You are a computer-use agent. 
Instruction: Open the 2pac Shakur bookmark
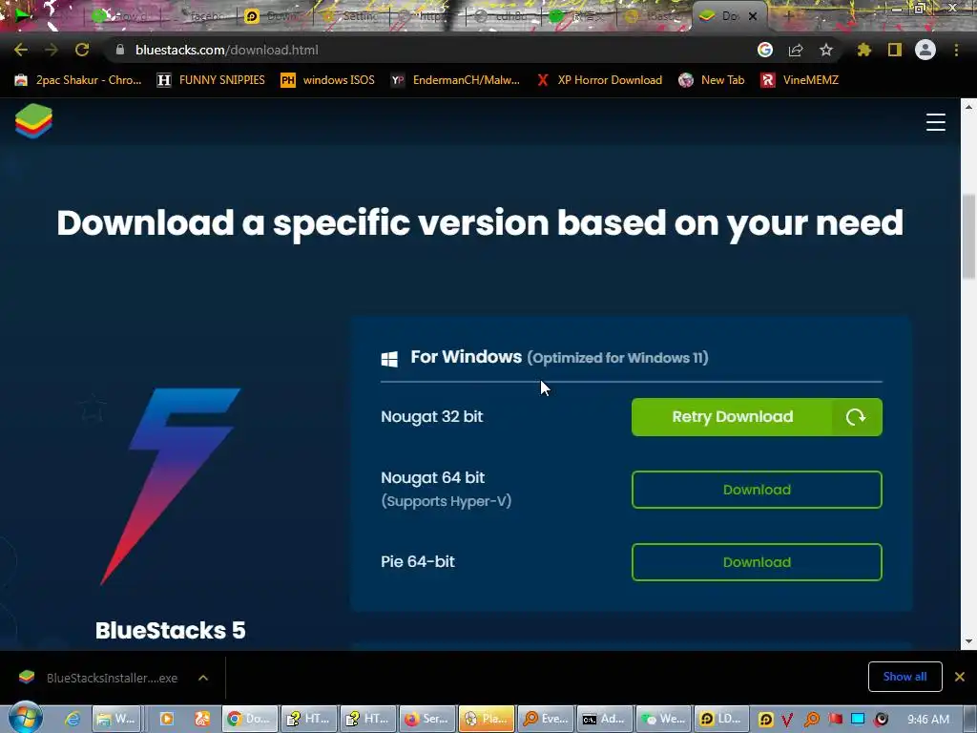(x=78, y=80)
